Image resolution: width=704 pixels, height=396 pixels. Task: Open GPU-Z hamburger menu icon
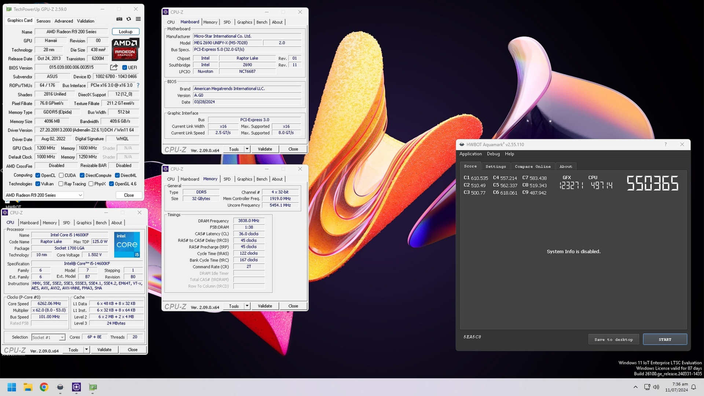pos(138,19)
